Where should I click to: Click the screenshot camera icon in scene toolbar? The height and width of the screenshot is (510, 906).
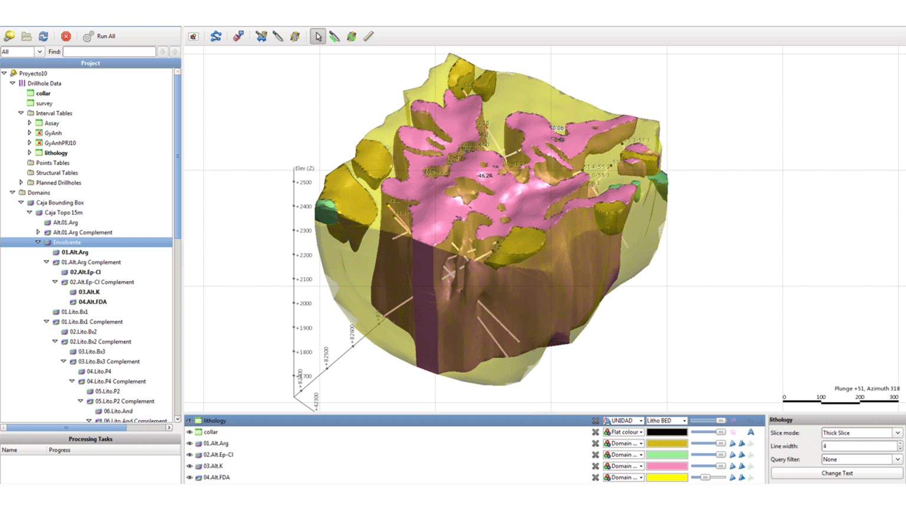[193, 37]
